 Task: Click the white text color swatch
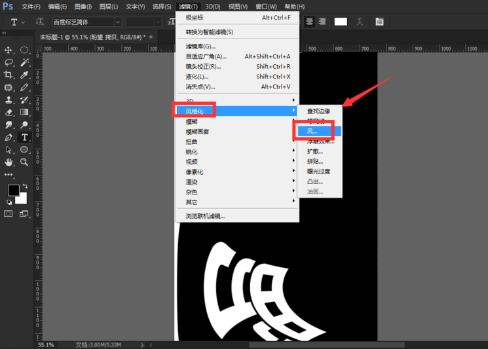pos(341,22)
